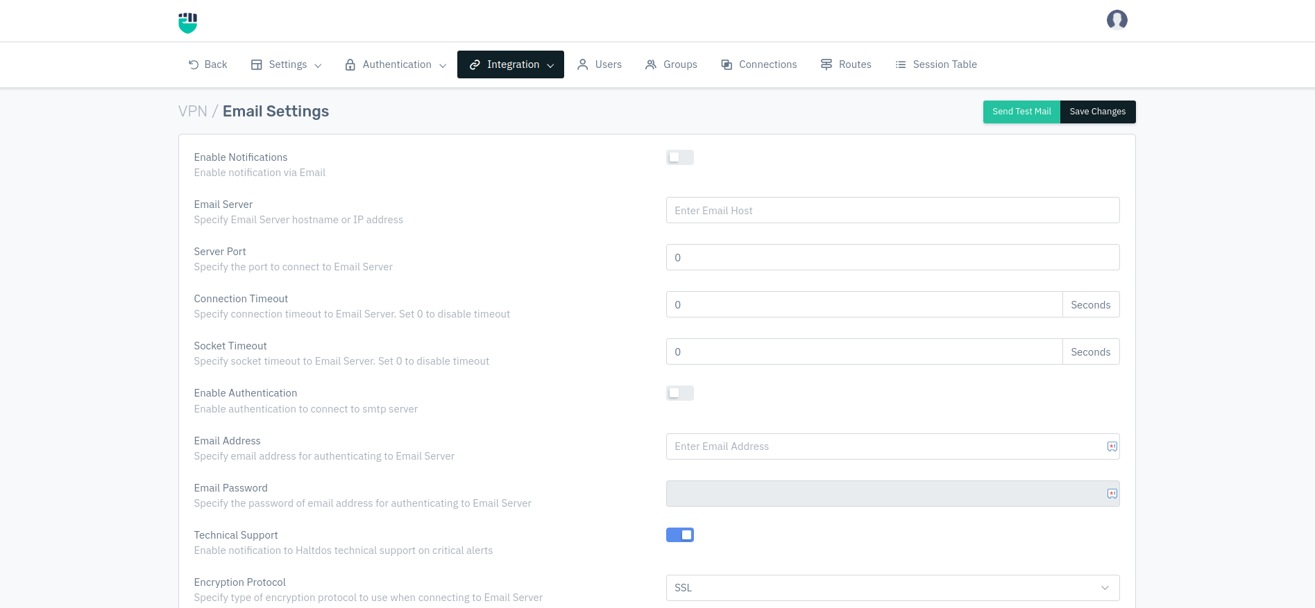Image resolution: width=1315 pixels, height=608 pixels.
Task: Expand the Authentication menu chevron
Action: 443,65
